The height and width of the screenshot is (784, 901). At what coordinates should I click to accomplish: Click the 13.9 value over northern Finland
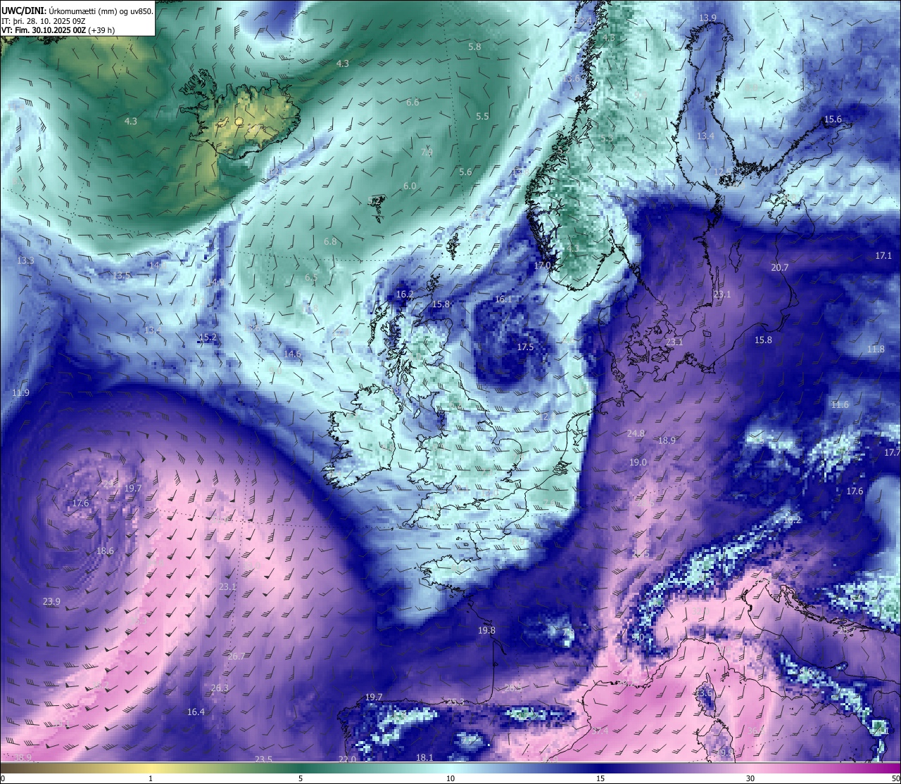(x=707, y=18)
